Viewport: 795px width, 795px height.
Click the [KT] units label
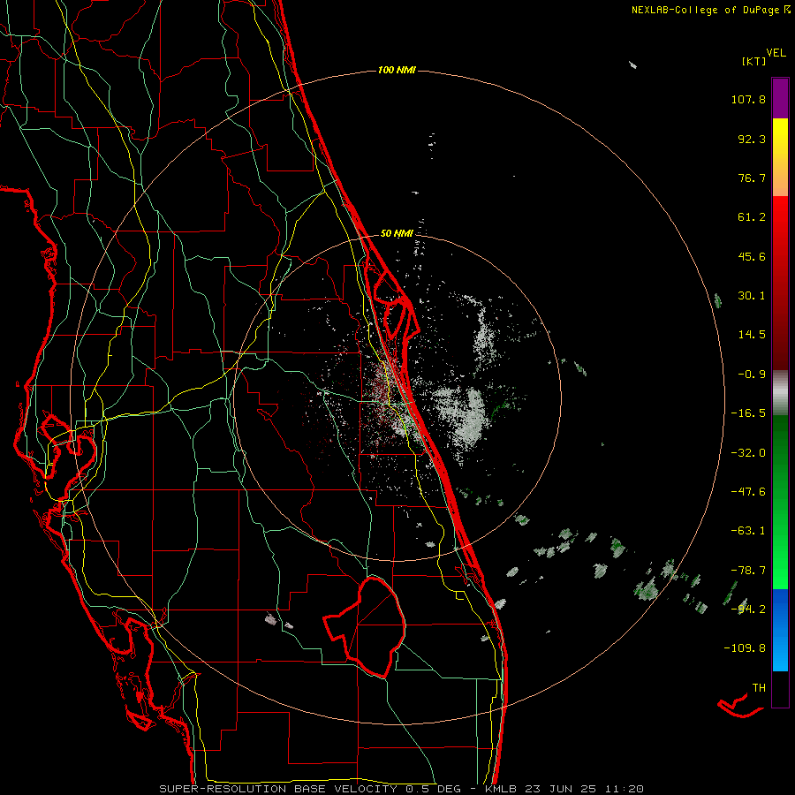(754, 61)
